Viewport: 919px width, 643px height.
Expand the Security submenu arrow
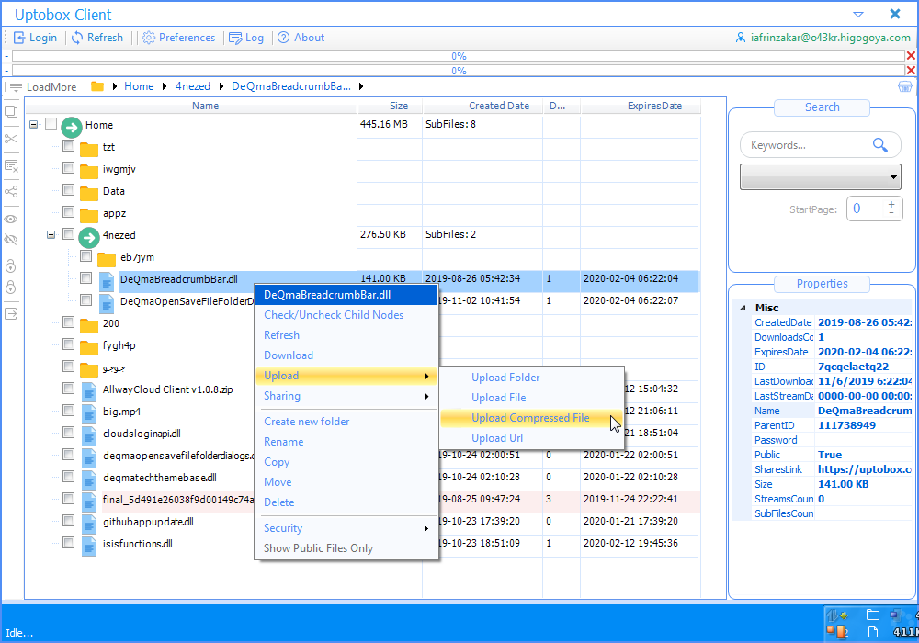click(x=426, y=529)
